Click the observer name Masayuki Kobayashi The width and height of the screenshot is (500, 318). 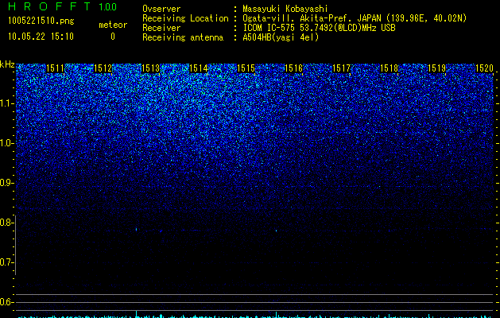tap(285, 9)
